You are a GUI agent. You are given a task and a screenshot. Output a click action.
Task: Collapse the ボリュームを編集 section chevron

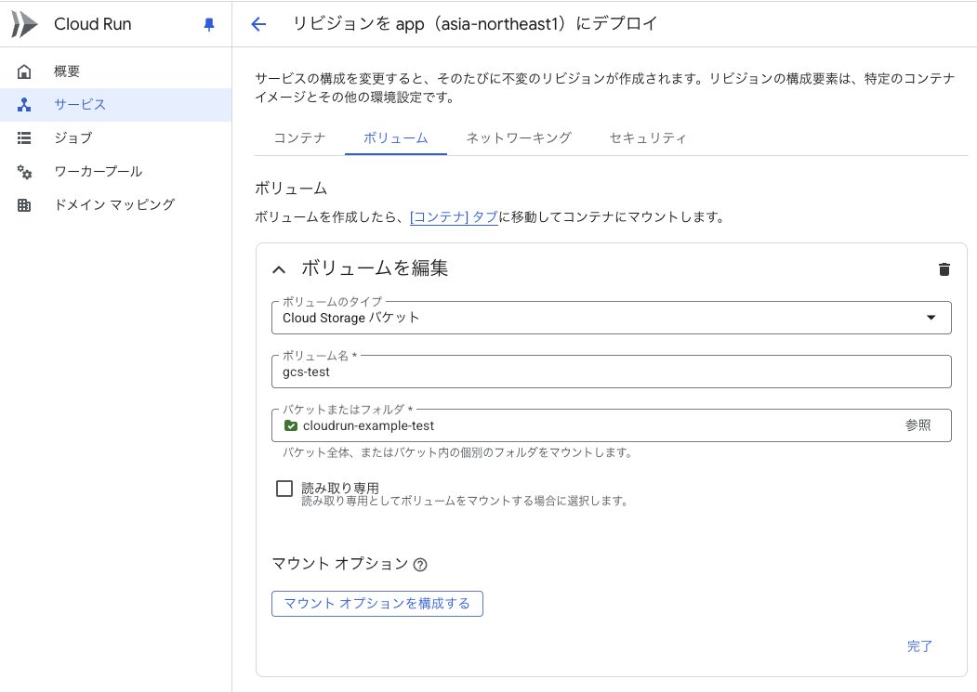(279, 269)
